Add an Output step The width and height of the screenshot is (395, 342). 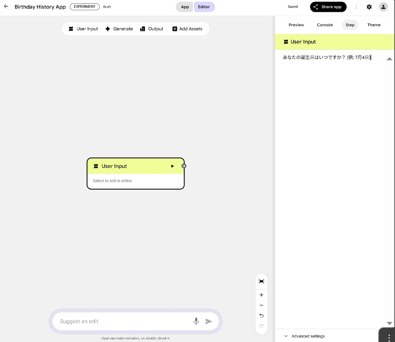[151, 29]
